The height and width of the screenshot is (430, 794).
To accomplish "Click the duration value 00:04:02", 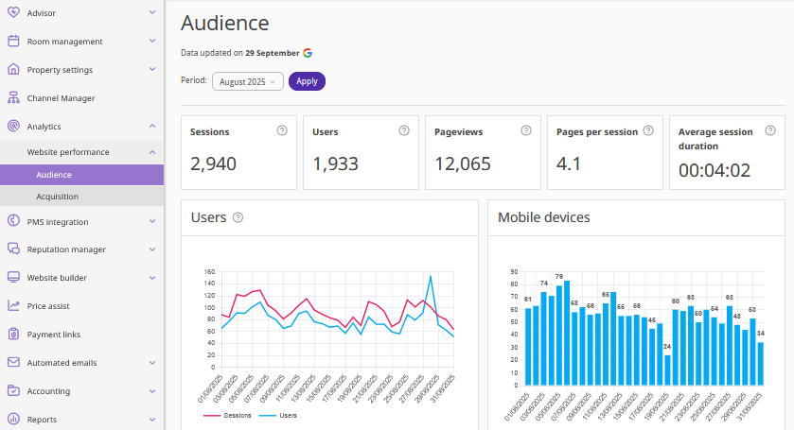I will (x=715, y=170).
